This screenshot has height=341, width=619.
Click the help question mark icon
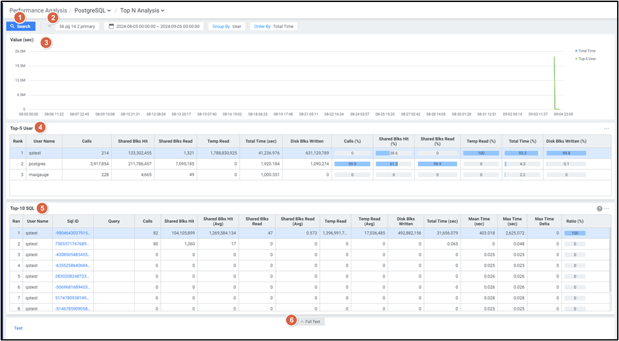(599, 208)
